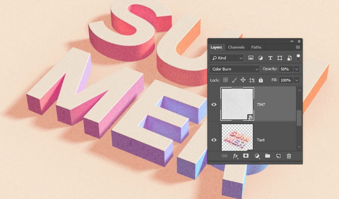Hide the Text layer

click(x=214, y=140)
